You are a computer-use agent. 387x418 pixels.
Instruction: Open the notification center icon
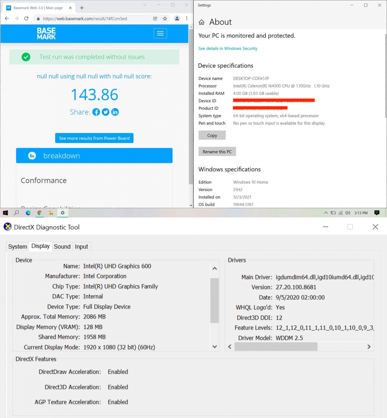(377, 213)
